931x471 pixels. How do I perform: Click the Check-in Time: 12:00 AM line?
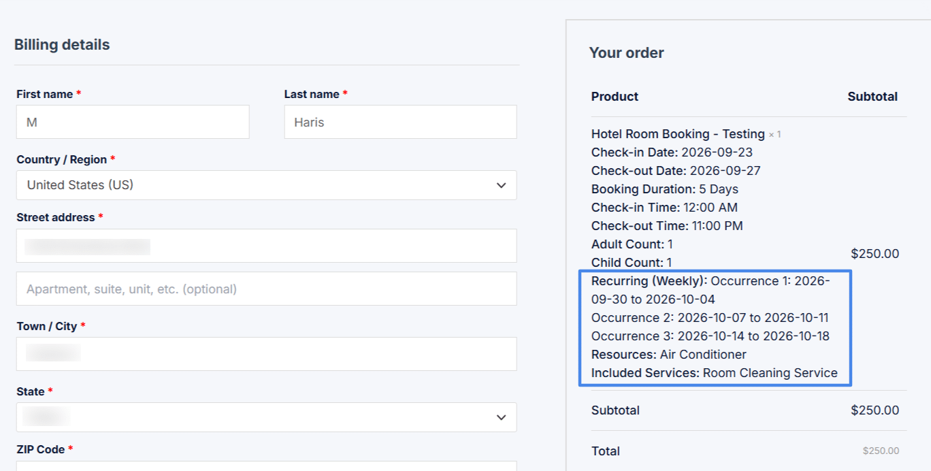point(664,208)
